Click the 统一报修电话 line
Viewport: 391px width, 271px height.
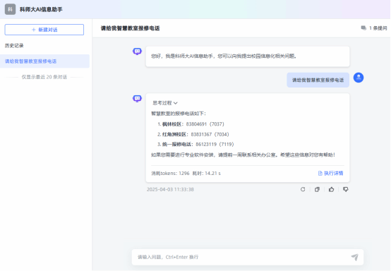(x=195, y=145)
